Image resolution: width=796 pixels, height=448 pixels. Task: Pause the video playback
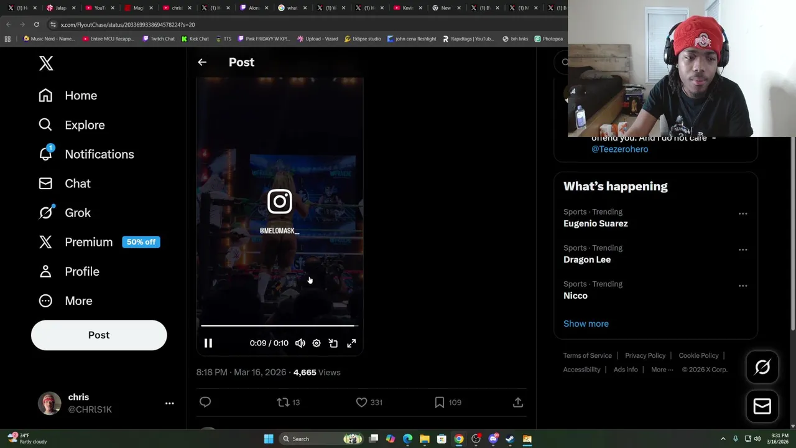[x=208, y=343]
